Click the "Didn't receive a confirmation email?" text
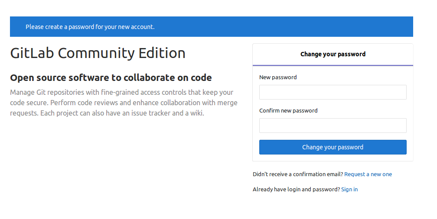The image size is (437, 219). tap(298, 174)
